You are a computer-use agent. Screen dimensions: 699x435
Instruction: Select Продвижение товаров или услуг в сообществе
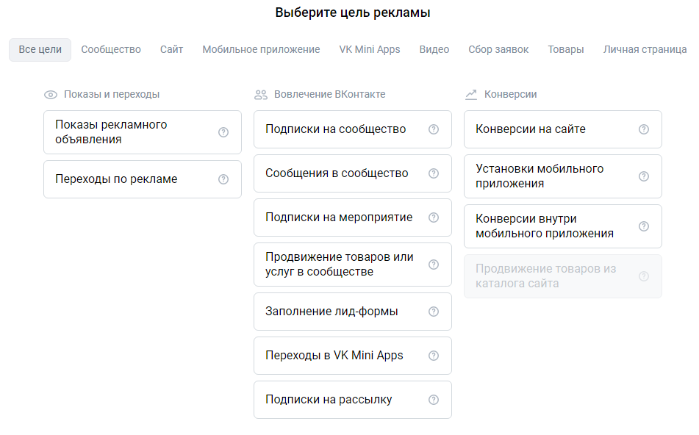[339, 265]
